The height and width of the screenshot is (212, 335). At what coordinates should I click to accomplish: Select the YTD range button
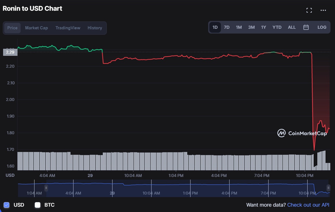(277, 27)
